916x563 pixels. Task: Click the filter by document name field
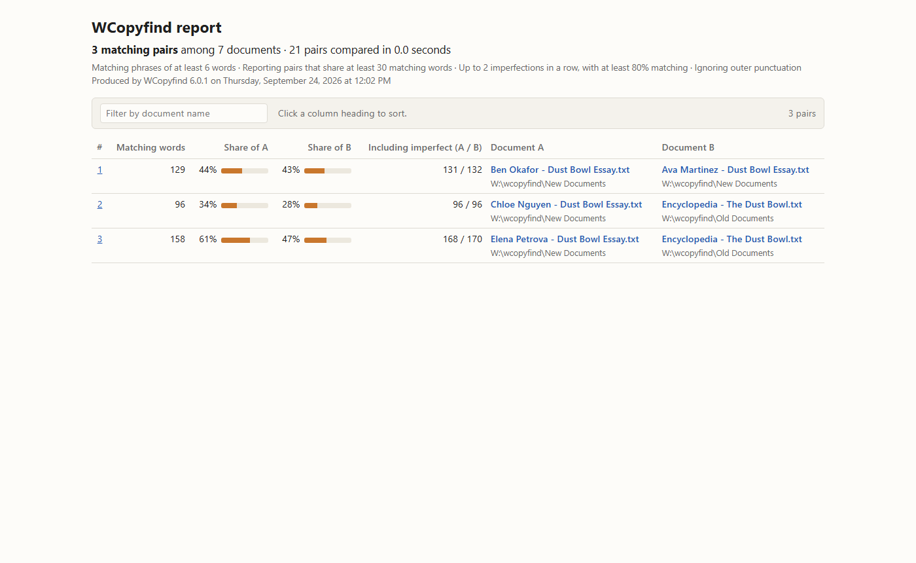(184, 113)
